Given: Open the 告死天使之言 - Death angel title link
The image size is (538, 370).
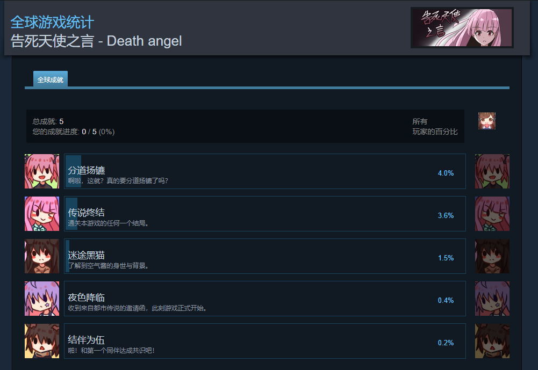Looking at the screenshot, I should 96,41.
